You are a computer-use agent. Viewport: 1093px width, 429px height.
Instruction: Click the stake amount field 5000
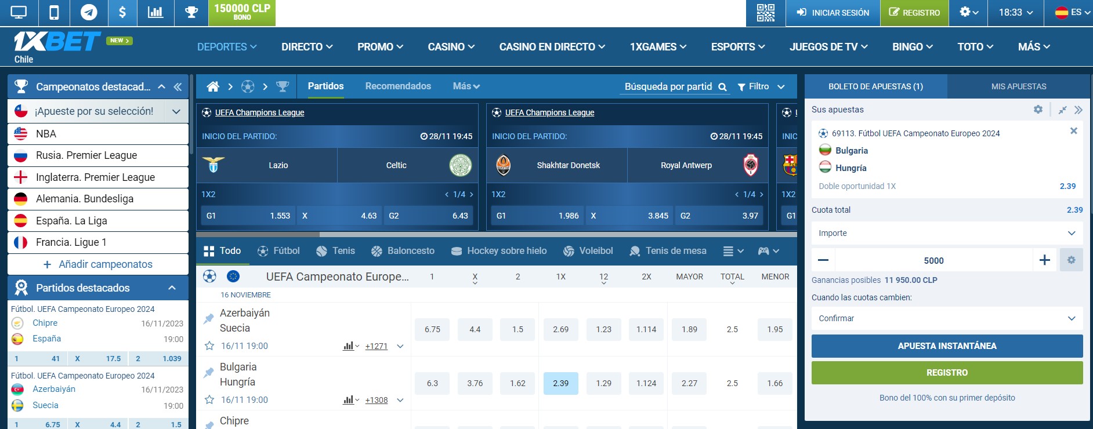click(x=933, y=260)
